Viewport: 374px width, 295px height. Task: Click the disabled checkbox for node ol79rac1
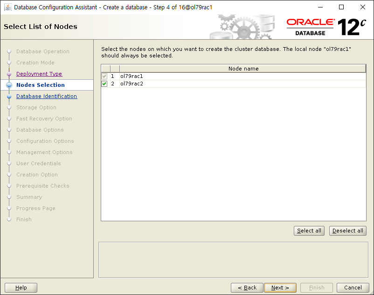104,77
